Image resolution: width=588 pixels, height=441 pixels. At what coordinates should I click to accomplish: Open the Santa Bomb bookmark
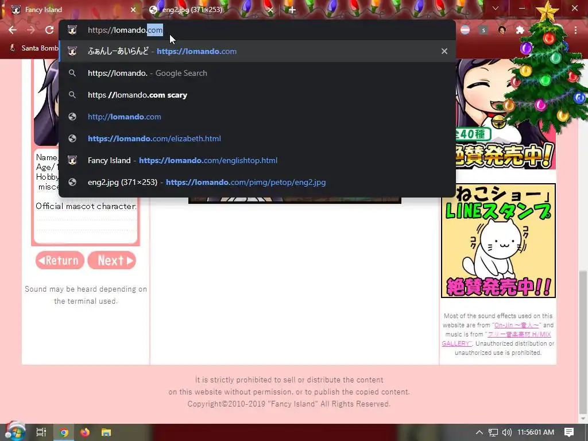point(34,48)
